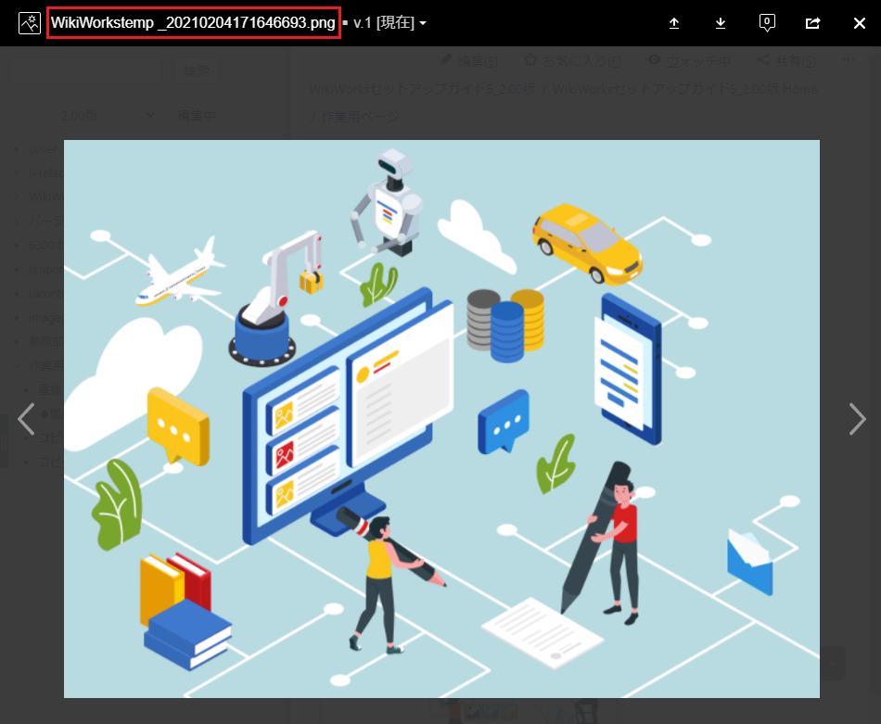The image size is (881, 724).
Task: Click the WikiWorkstemp filename in the header
Action: [193, 23]
